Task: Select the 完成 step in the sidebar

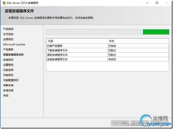Action: point(6,95)
